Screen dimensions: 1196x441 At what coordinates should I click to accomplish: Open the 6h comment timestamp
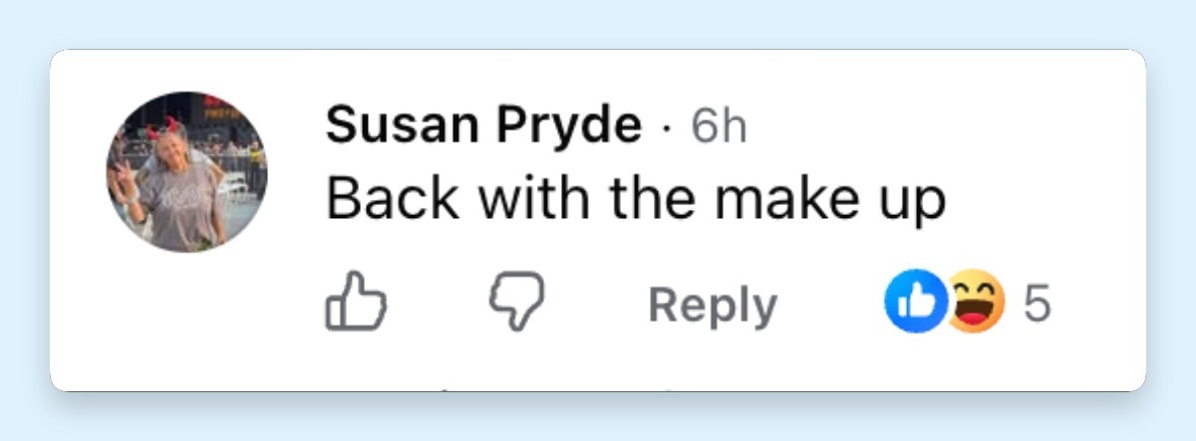[x=719, y=126]
